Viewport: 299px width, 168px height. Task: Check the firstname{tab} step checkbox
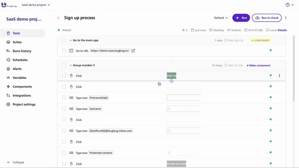tap(64, 98)
